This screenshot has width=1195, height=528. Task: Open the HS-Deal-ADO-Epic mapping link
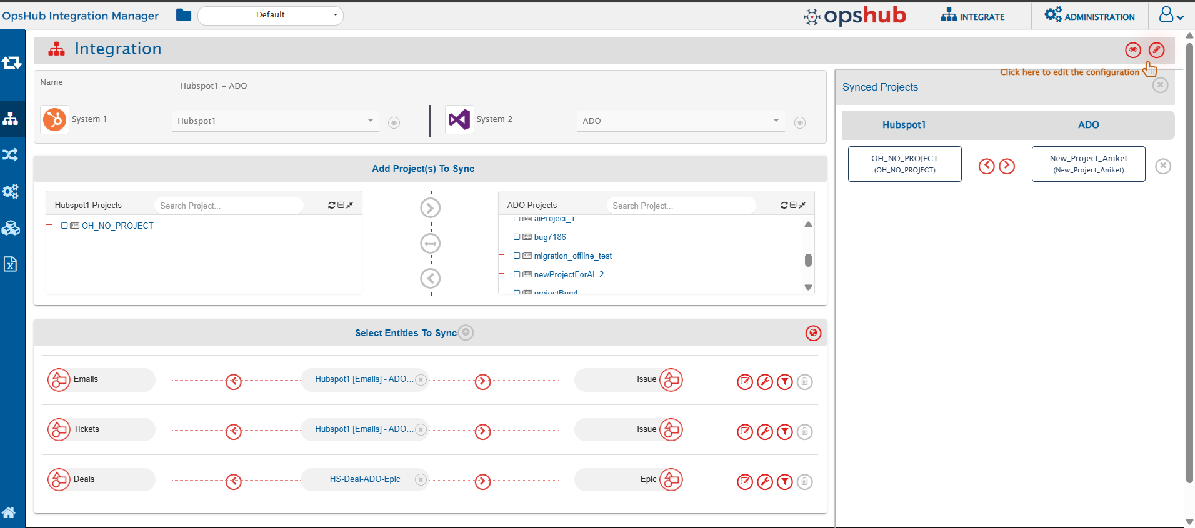(365, 479)
